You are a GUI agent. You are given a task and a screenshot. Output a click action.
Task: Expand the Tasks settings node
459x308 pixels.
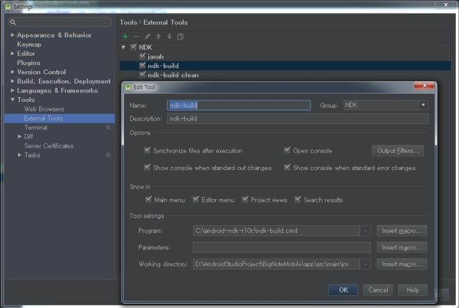tap(20, 155)
